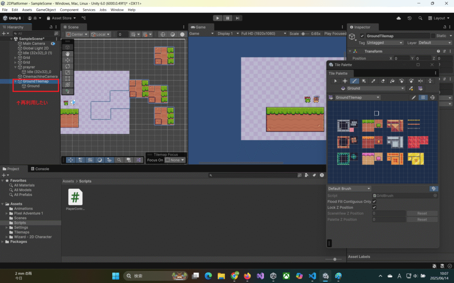Screen dimensions: 454x283
Task: Open the GameObject menu
Action: coord(46,10)
